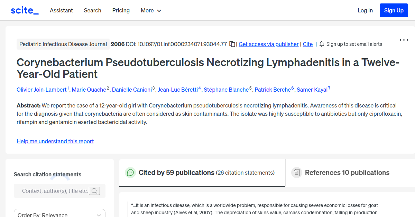Click Help me understand this report
415x217 pixels.
point(55,141)
